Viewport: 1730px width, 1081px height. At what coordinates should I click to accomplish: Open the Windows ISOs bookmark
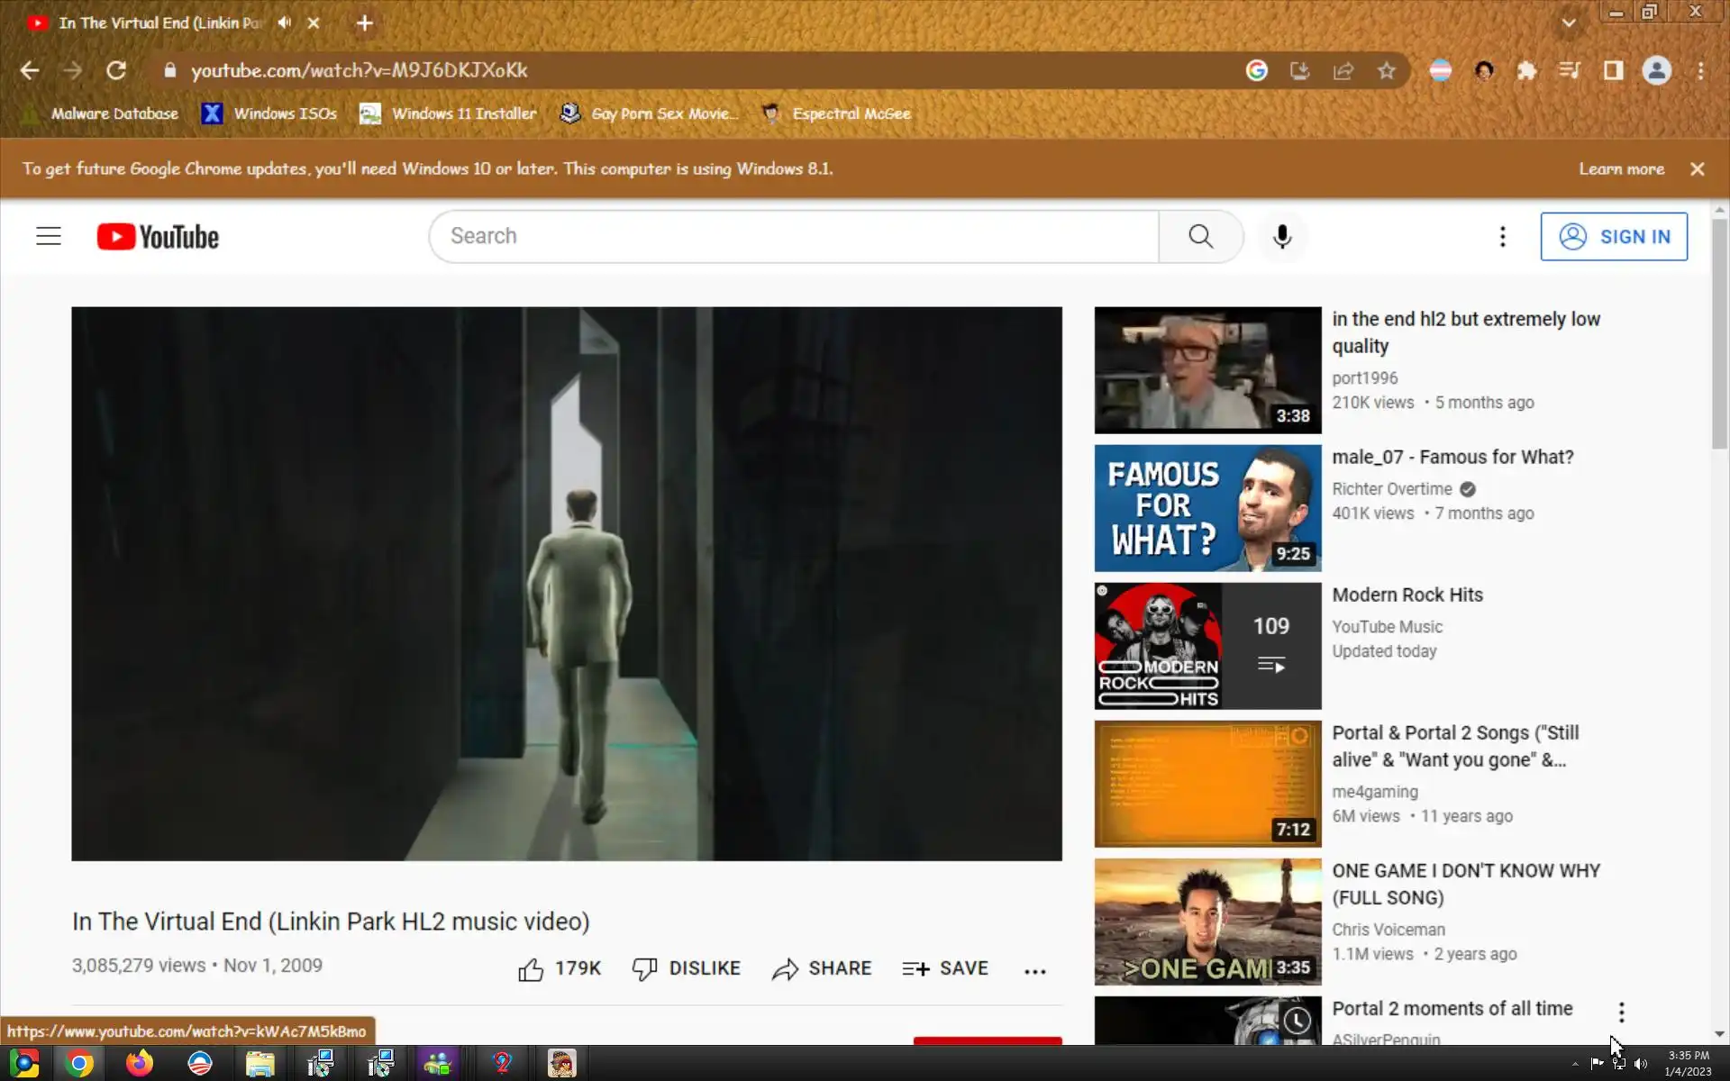tap(269, 114)
